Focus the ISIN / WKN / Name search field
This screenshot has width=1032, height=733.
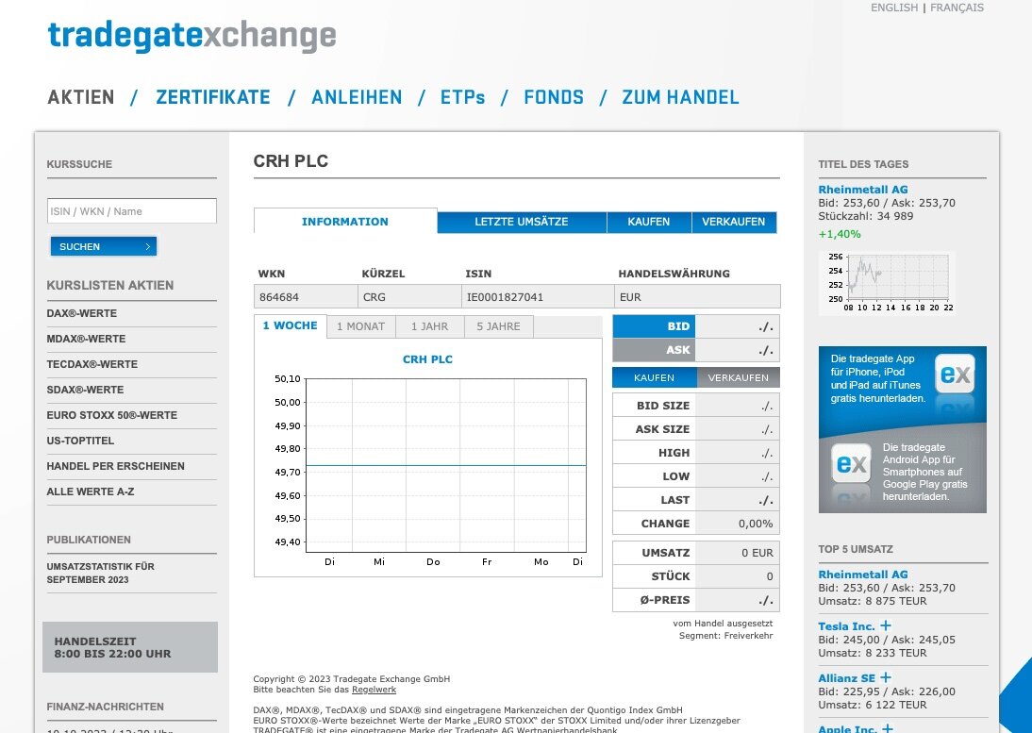(132, 211)
